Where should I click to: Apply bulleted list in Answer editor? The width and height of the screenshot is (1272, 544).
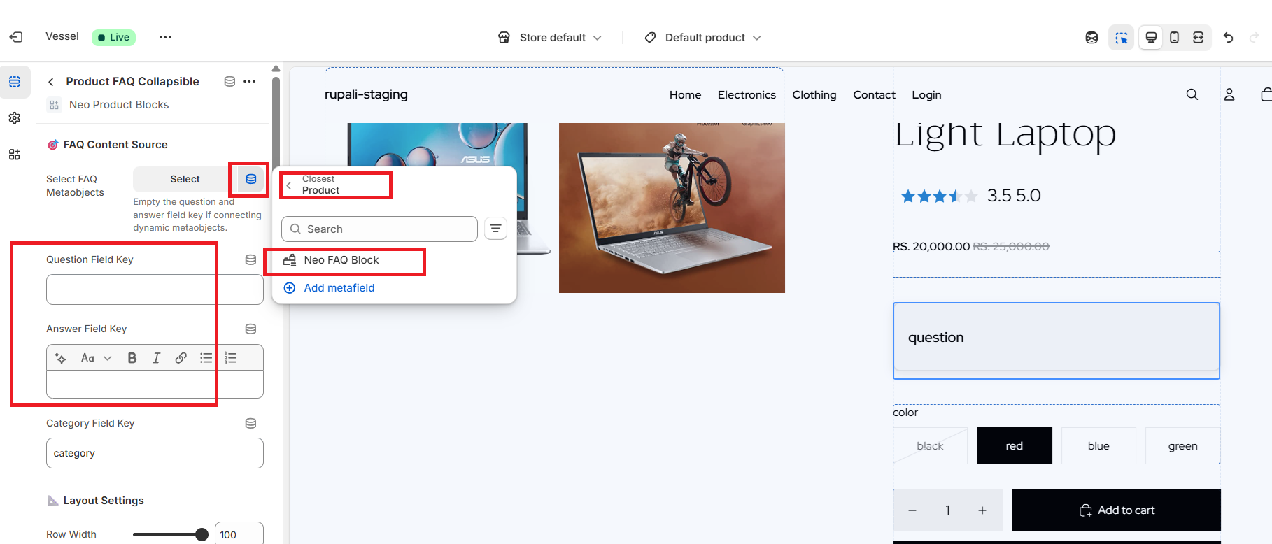[x=206, y=358]
